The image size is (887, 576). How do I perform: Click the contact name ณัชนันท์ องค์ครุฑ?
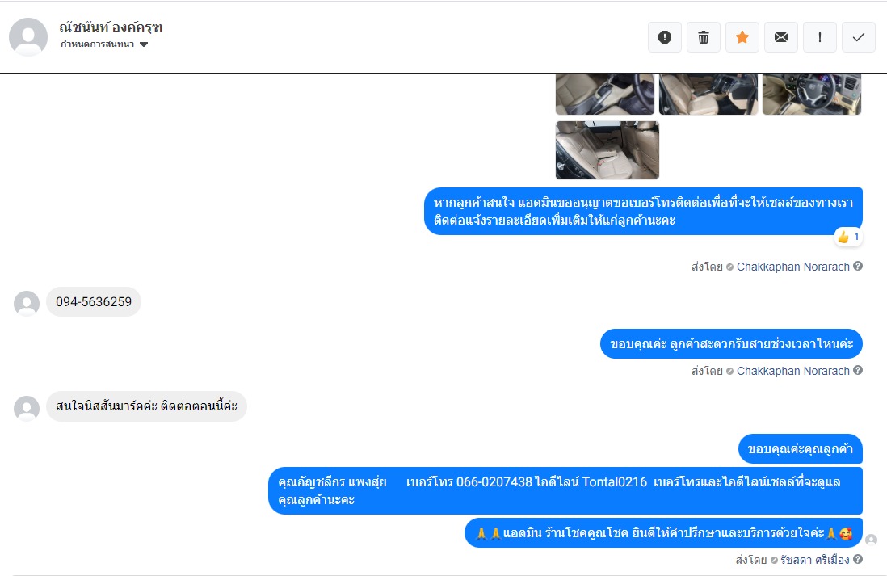(x=111, y=27)
